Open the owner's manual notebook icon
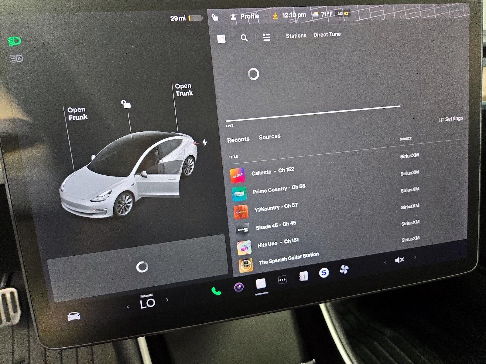The image size is (486, 364). pyautogui.click(x=303, y=276)
